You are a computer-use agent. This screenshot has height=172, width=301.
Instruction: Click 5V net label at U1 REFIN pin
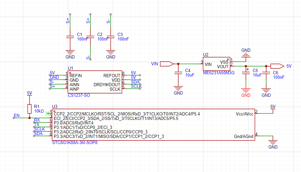(52, 73)
